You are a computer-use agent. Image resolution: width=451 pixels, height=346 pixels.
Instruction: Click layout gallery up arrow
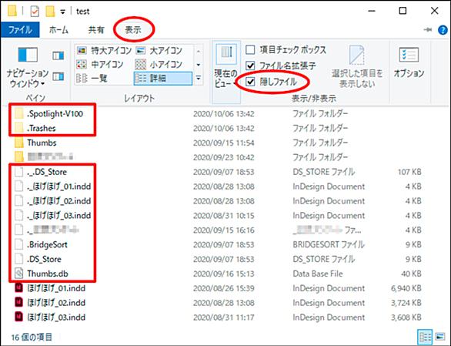pyautogui.click(x=199, y=52)
